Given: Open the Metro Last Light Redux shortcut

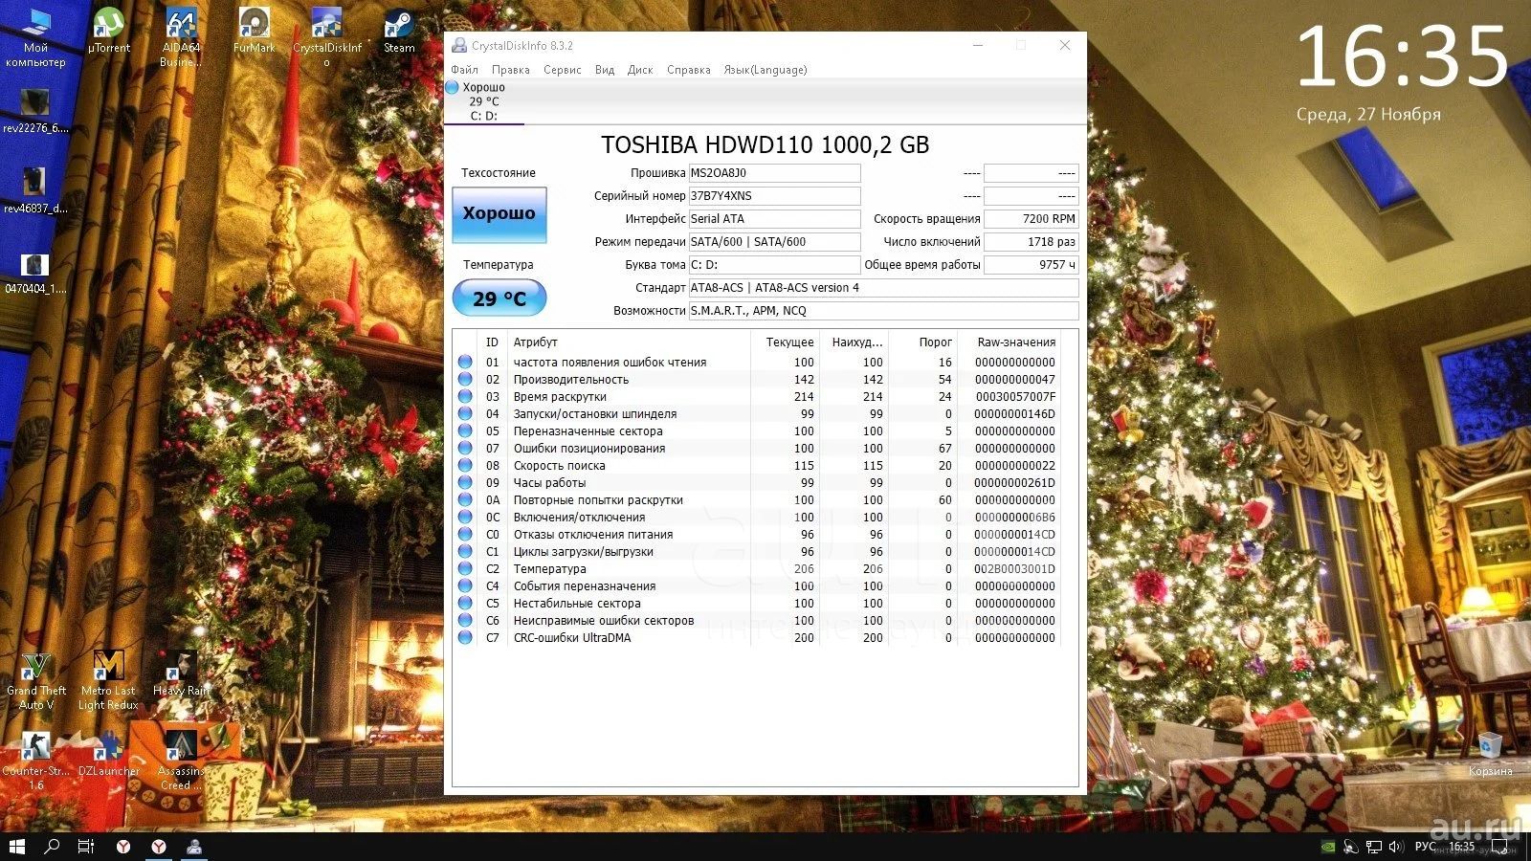Looking at the screenshot, I should pyautogui.click(x=108, y=680).
